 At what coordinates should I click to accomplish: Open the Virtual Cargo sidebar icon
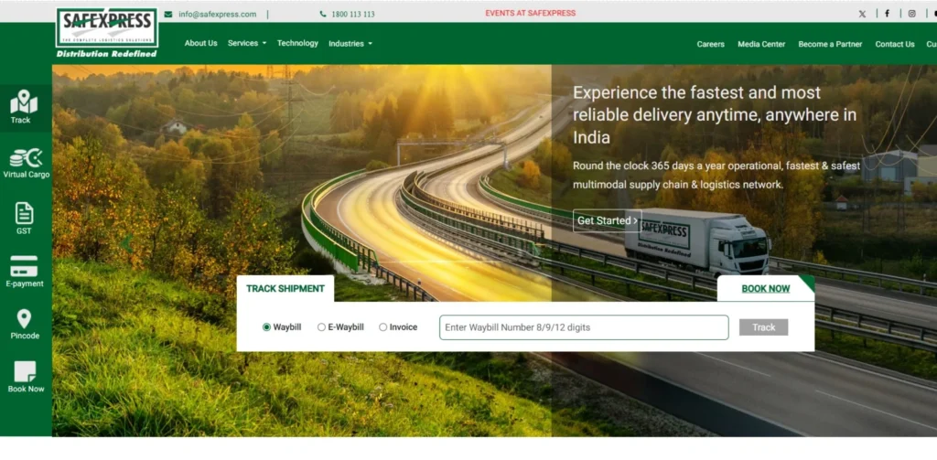26,158
